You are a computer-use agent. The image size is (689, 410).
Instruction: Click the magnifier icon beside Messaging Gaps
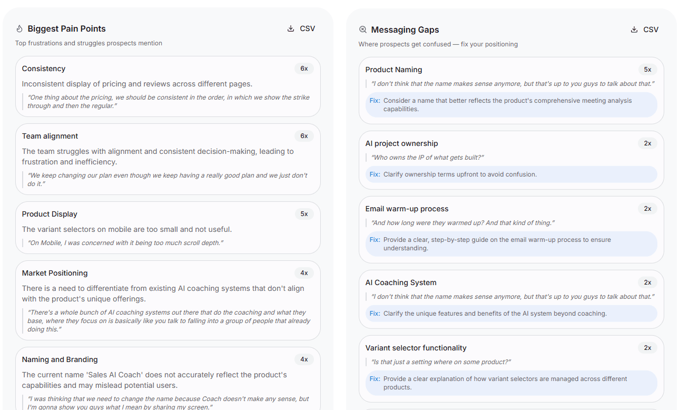[x=363, y=30]
